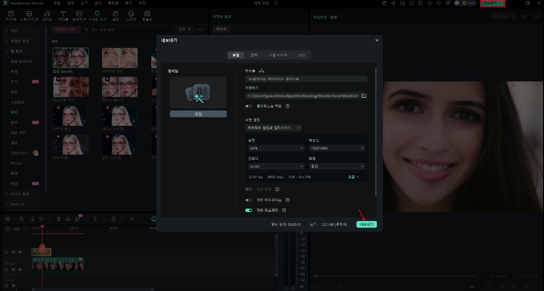Image resolution: width=544 pixels, height=291 pixels.
Task: Turn off the auto reframe toggle
Action: 248,210
